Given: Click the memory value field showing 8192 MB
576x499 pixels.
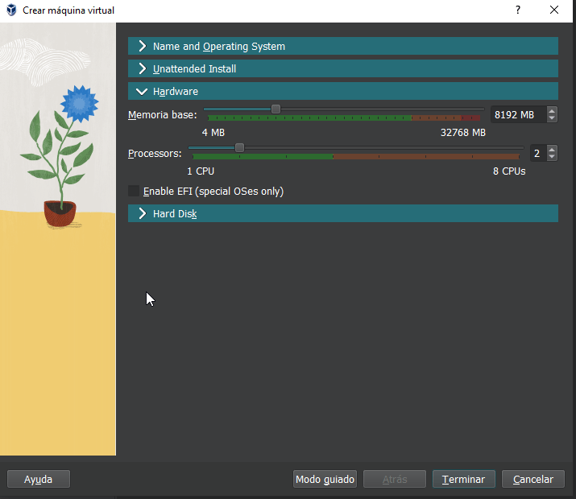Looking at the screenshot, I should tap(516, 114).
